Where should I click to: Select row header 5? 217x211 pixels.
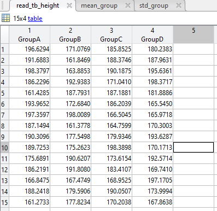coord(4,93)
